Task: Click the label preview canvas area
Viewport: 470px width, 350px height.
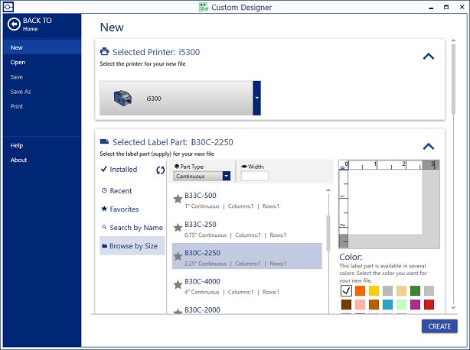Action: (x=385, y=202)
